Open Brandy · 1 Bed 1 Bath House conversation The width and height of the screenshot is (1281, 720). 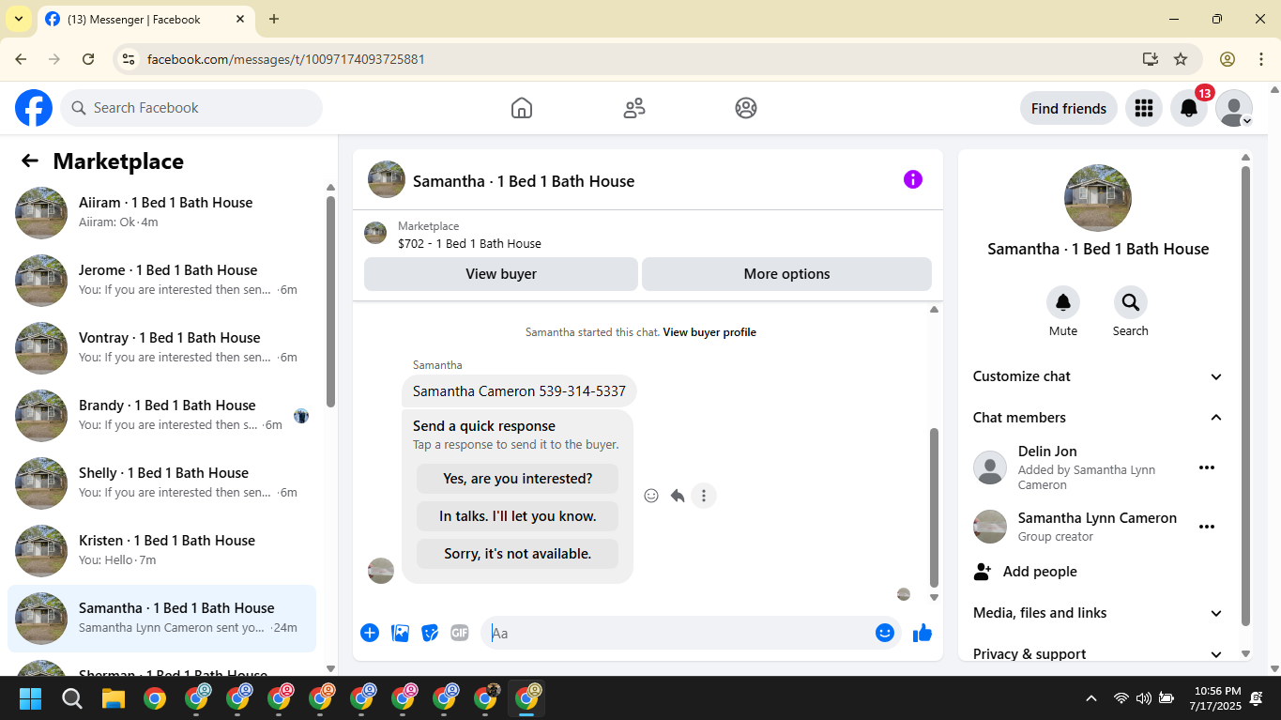tap(161, 415)
